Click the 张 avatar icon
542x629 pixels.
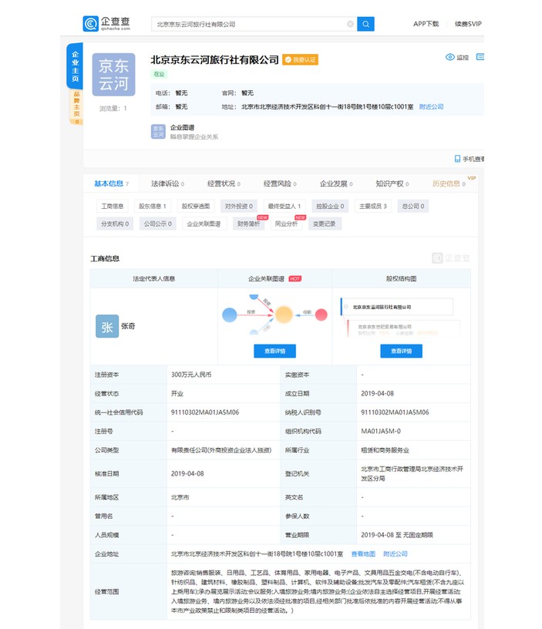(107, 326)
